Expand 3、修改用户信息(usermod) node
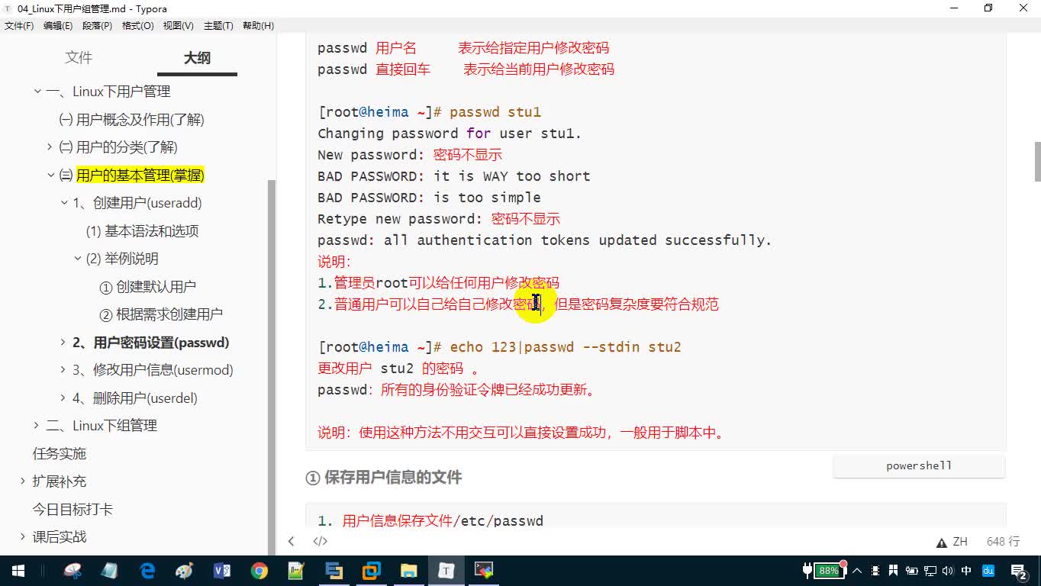 click(x=64, y=370)
